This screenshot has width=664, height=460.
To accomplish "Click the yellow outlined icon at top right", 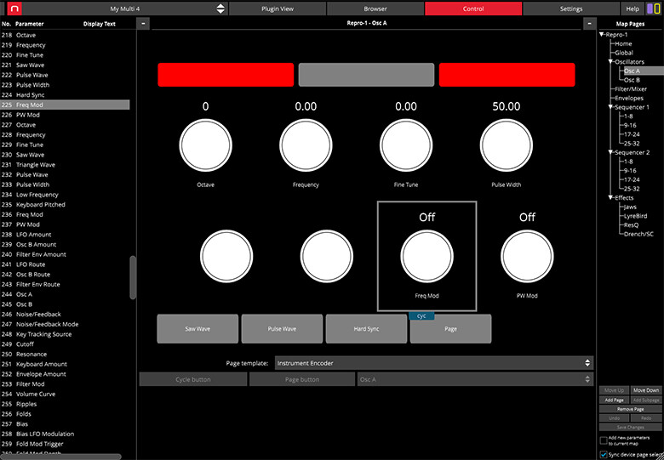I will tap(657, 9).
